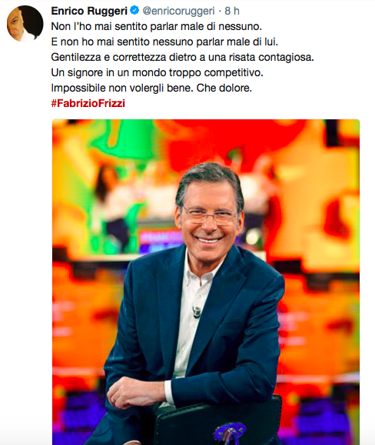Open the #FabrizioFrizzi hashtag
This screenshot has width=375, height=445.
tap(88, 103)
